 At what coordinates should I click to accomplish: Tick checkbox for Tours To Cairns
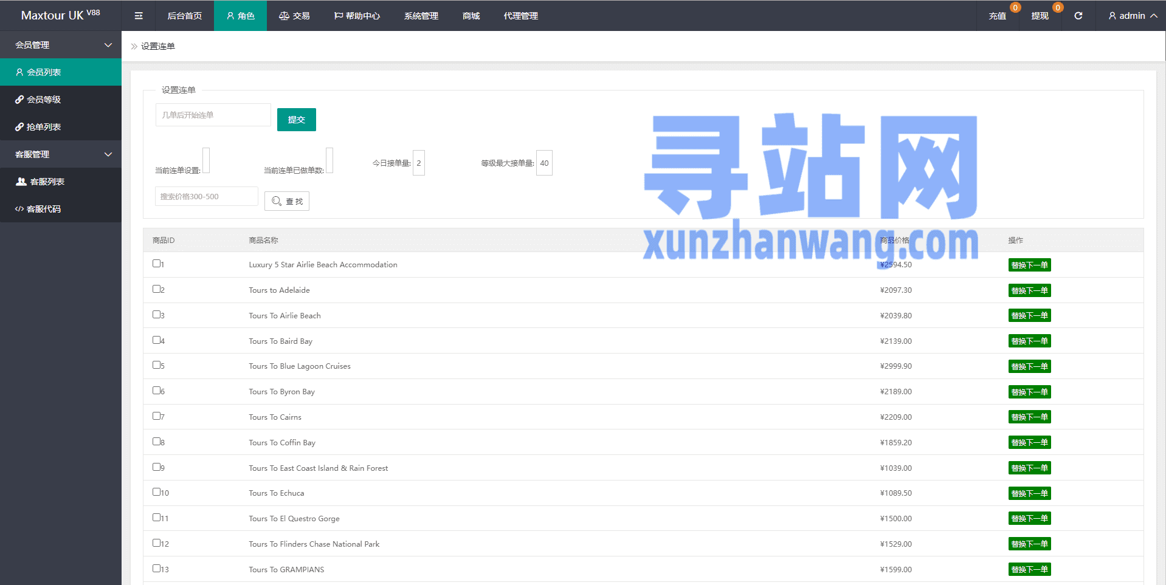pyautogui.click(x=156, y=416)
